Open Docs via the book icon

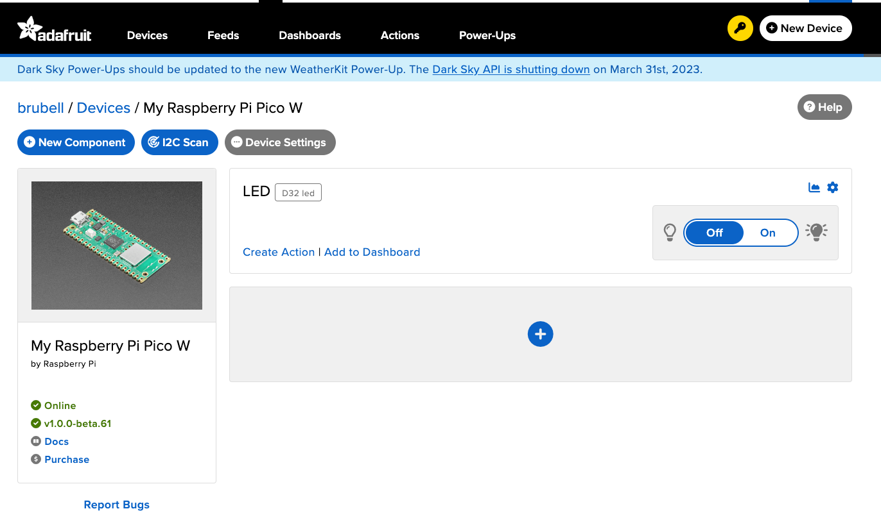pos(36,441)
